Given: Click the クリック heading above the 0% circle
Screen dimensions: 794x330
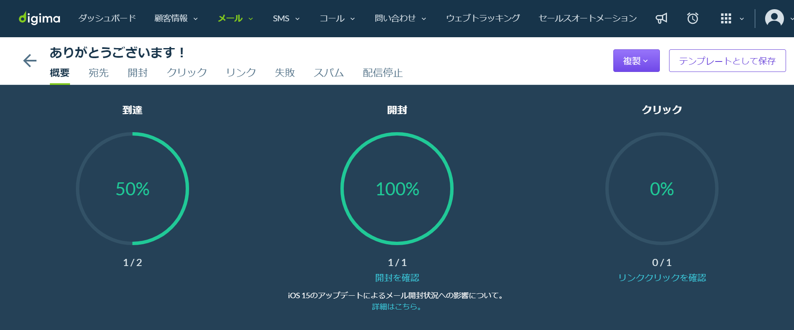Looking at the screenshot, I should pos(662,110).
